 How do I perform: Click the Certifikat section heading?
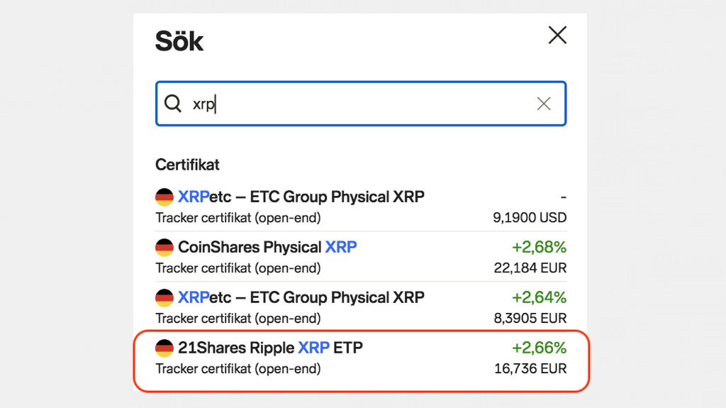(188, 165)
